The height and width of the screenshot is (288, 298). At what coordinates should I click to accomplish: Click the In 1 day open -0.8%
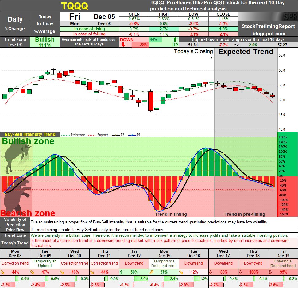[x=134, y=24]
